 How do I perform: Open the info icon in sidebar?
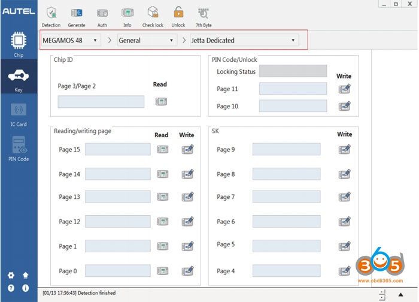(x=25, y=288)
